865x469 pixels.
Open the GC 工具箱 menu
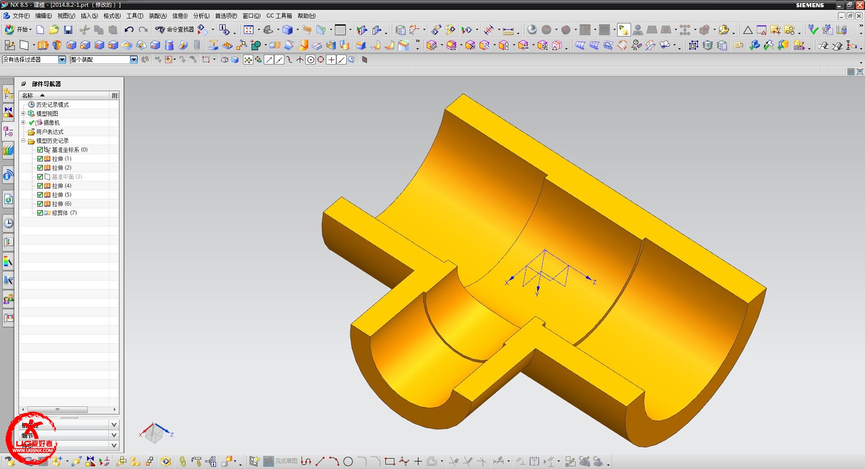click(x=279, y=16)
